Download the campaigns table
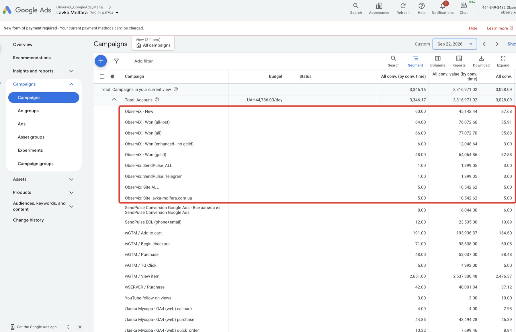The image size is (516, 332). (481, 61)
